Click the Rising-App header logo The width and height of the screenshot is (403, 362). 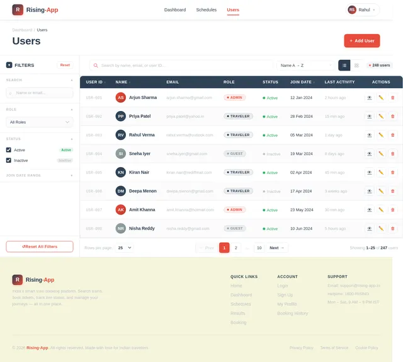coord(35,10)
